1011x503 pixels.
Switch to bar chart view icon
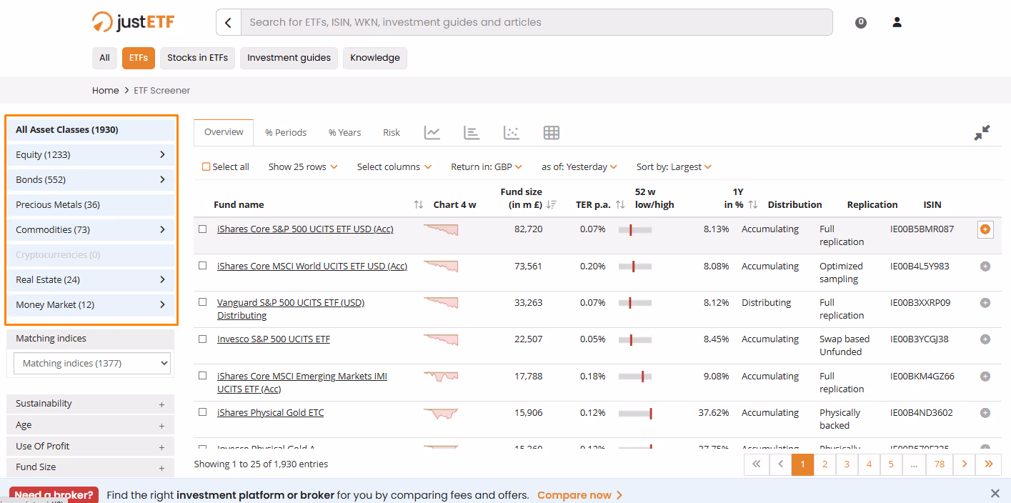(472, 132)
